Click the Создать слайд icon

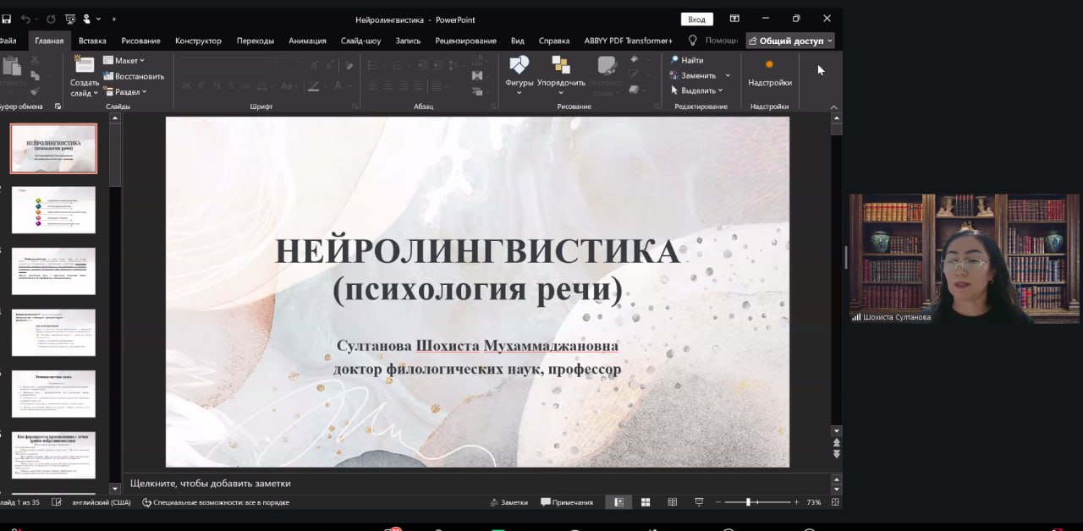tap(85, 66)
